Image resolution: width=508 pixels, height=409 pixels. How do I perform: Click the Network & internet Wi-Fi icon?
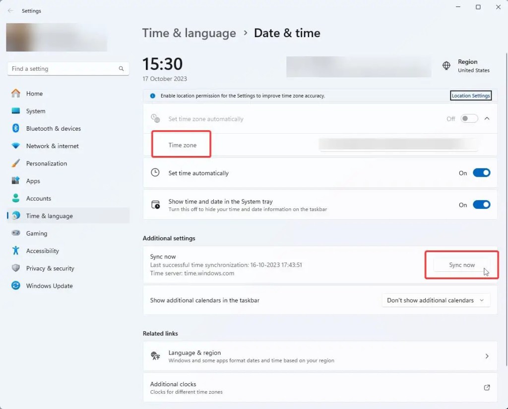click(16, 146)
